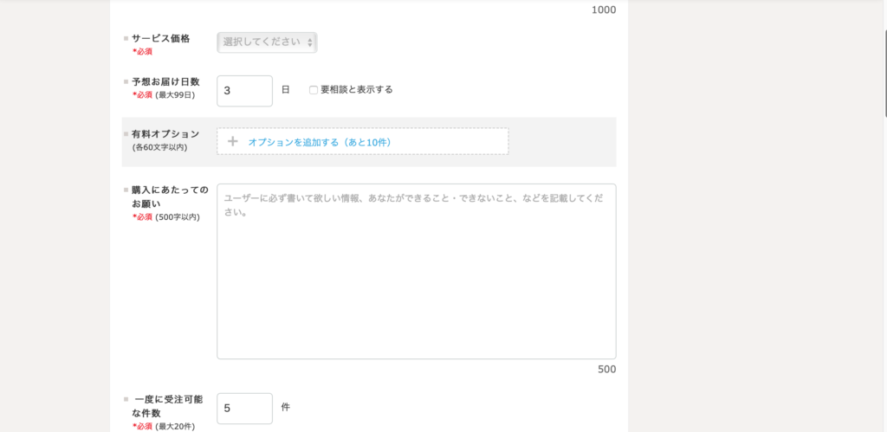Click the square bullet beside 一度に受注可能な件数
887x432 pixels.
click(x=126, y=400)
